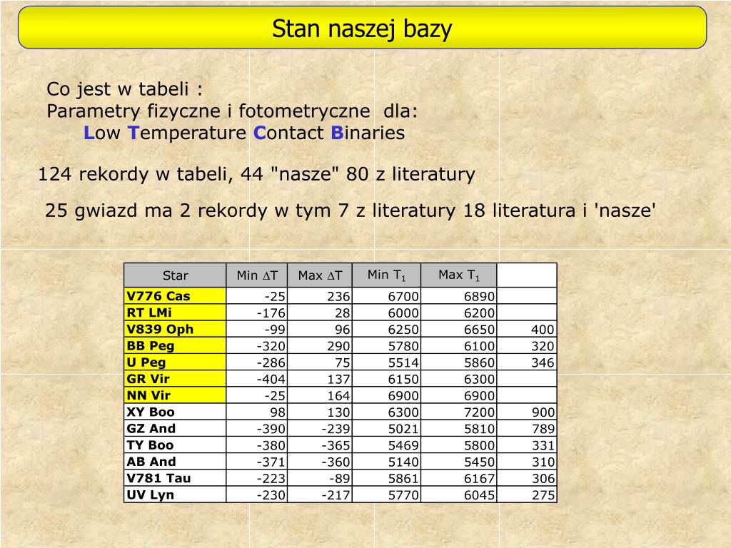The width and height of the screenshot is (731, 548).
Task: Click the Max T1 value 5450
Action: click(479, 462)
